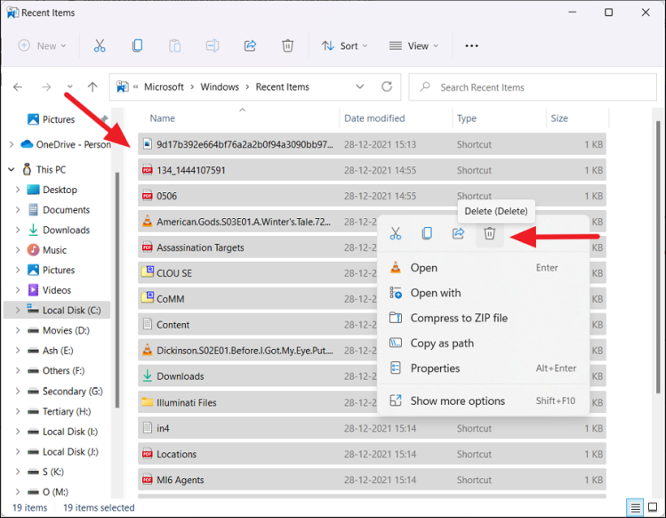666x518 pixels.
Task: Switch to details view in status bar
Action: click(635, 508)
